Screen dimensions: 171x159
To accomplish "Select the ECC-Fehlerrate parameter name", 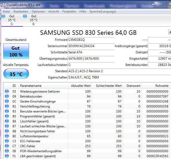I will tap(30, 141).
